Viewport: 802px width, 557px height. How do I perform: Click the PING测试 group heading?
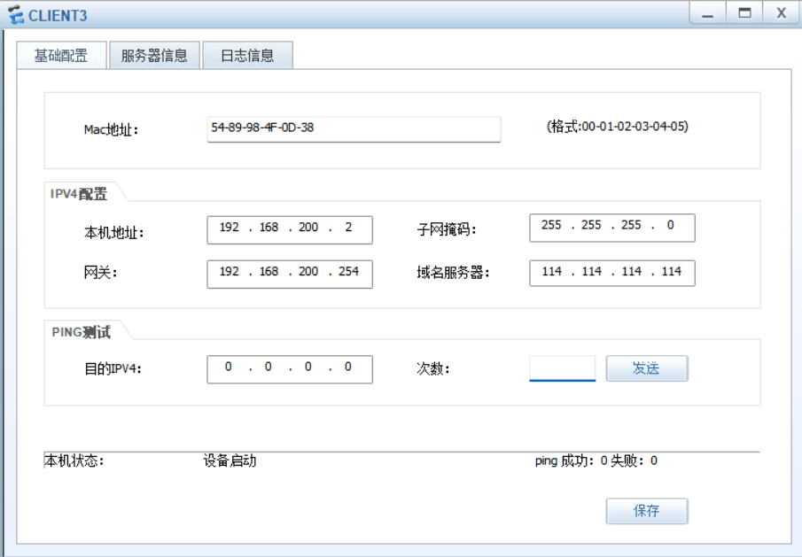click(81, 332)
